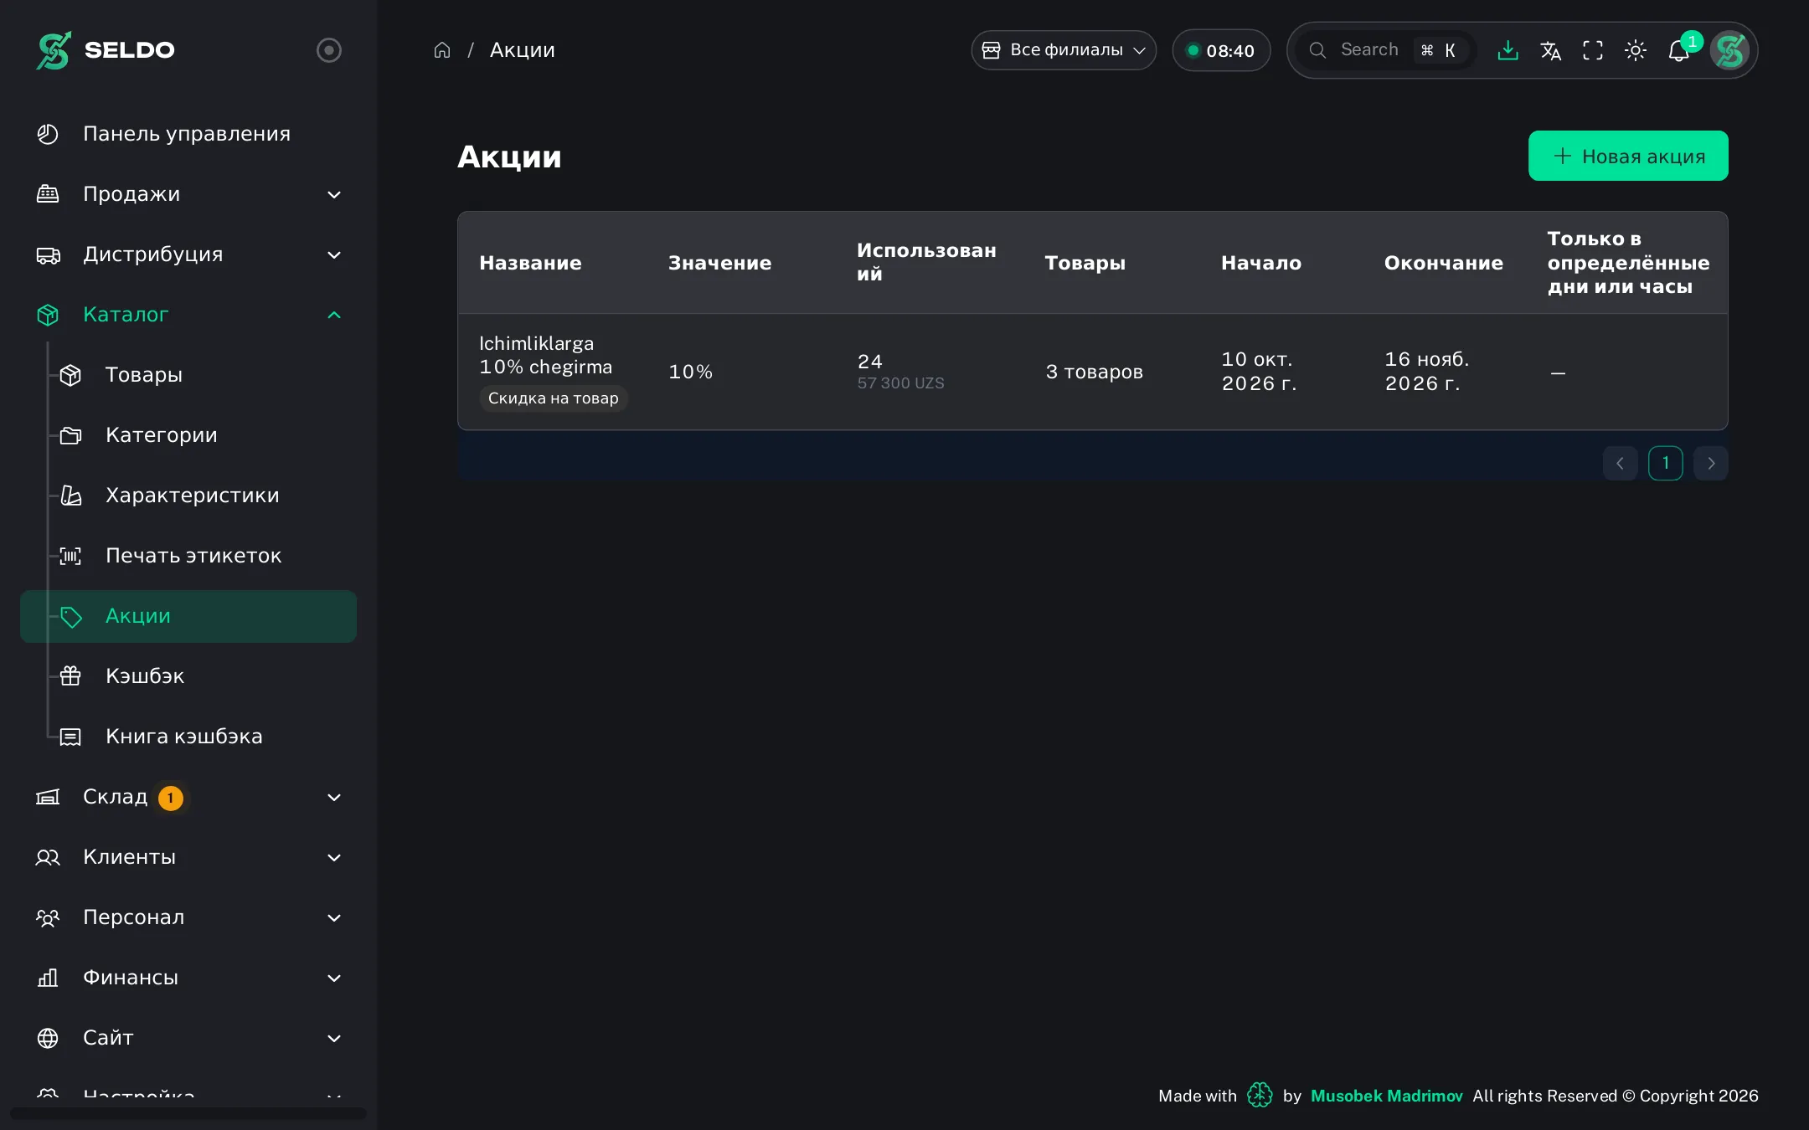Open user profile avatar menu
Screen dimensions: 1809x1130
(x=1729, y=50)
